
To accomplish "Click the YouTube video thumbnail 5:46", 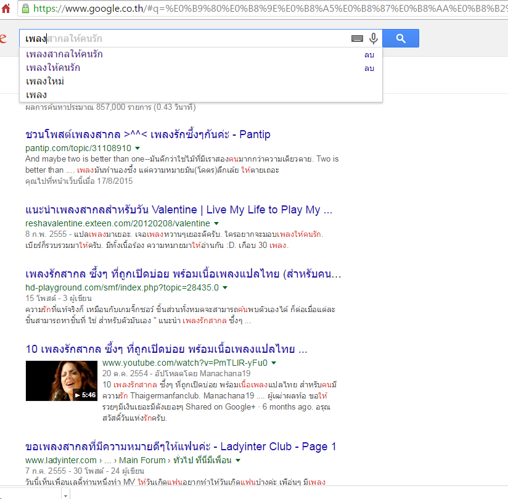I will pos(62,381).
